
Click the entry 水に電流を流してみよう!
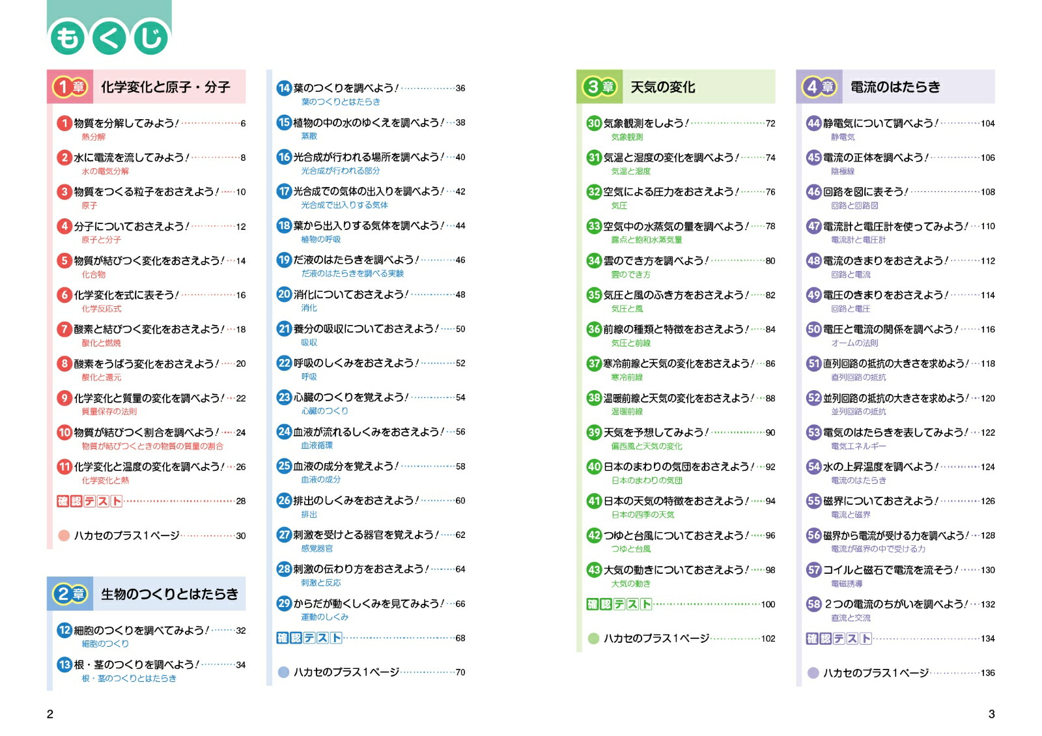point(132,157)
